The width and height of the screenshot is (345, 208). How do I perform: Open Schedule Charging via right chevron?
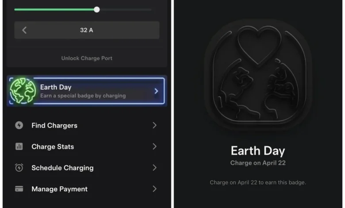(x=155, y=167)
